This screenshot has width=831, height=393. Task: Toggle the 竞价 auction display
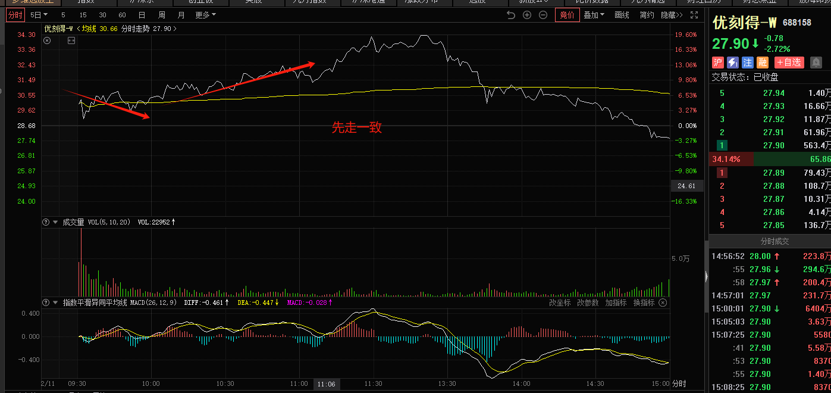[x=567, y=15]
